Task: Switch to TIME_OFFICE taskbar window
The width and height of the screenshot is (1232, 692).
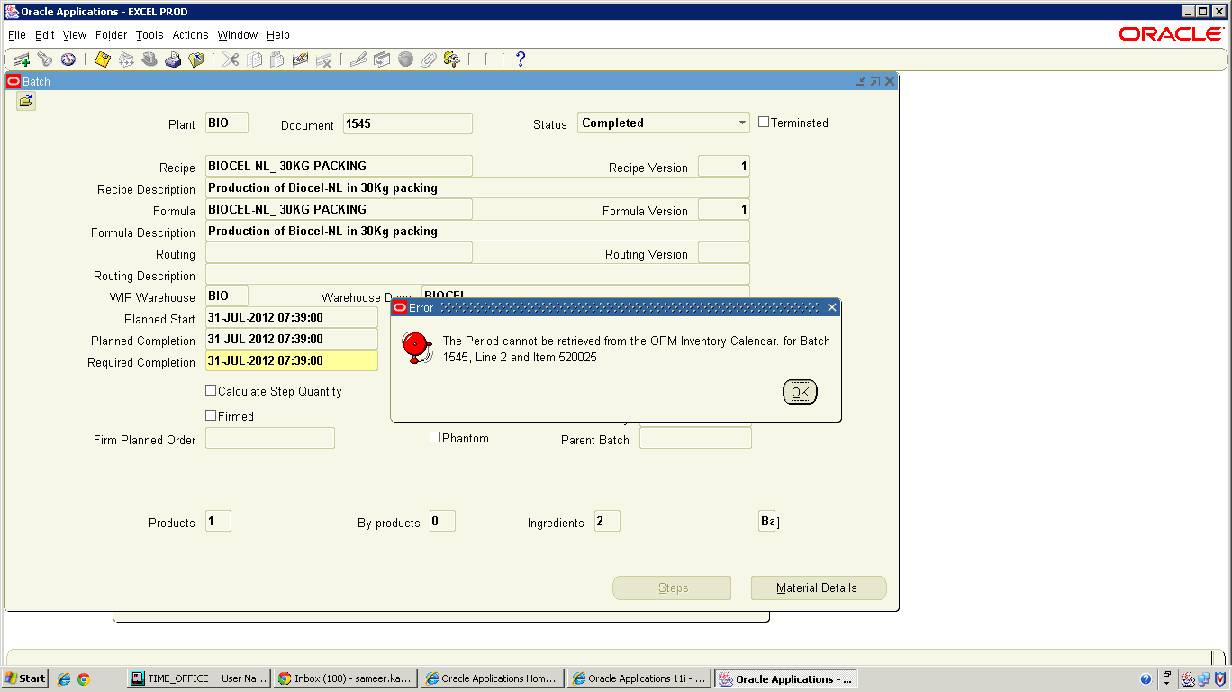Action: [198, 678]
